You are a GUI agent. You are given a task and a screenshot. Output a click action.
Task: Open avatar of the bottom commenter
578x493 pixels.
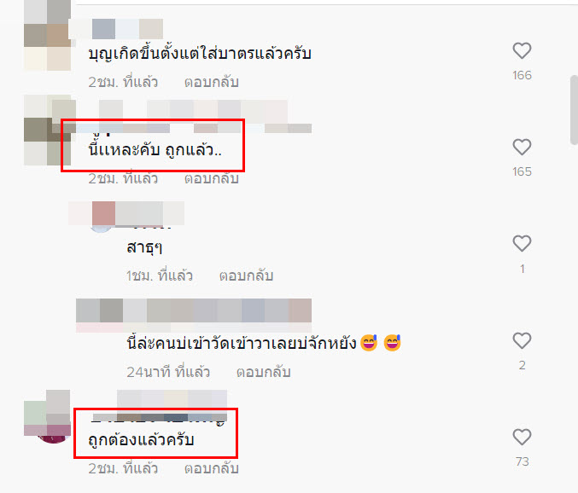coord(47,416)
